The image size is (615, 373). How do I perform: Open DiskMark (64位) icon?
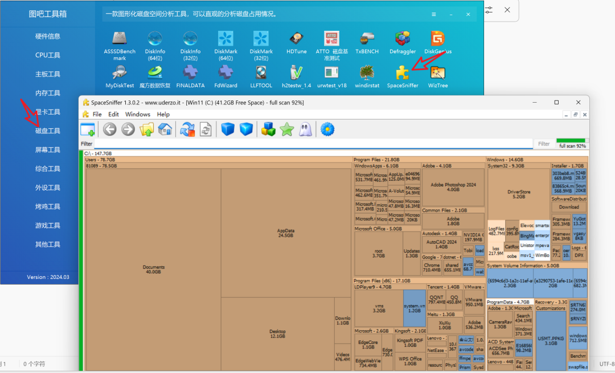(x=225, y=46)
